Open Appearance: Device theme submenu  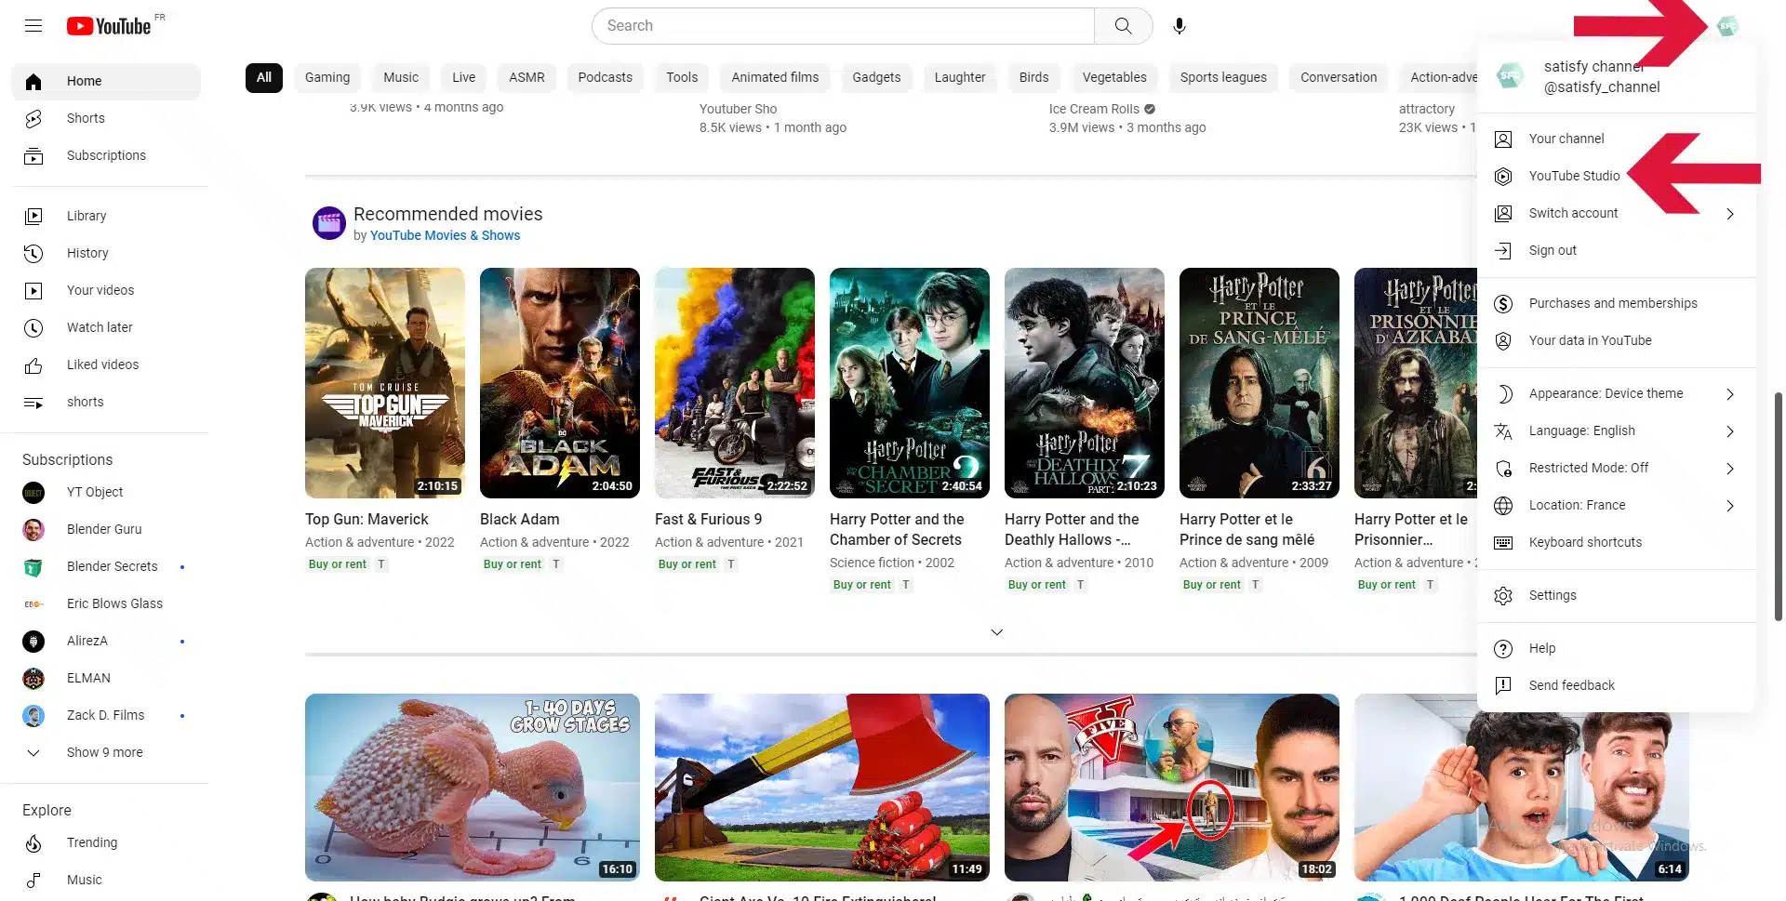(1606, 393)
